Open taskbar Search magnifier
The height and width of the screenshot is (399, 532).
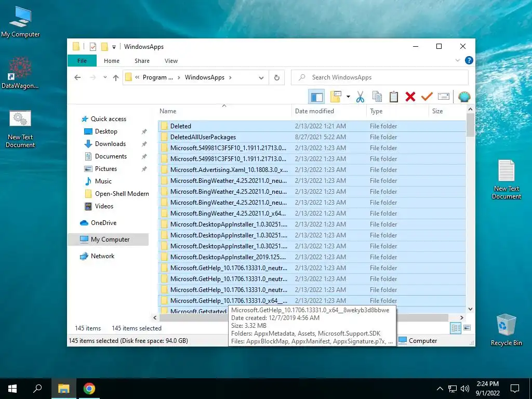(37, 389)
